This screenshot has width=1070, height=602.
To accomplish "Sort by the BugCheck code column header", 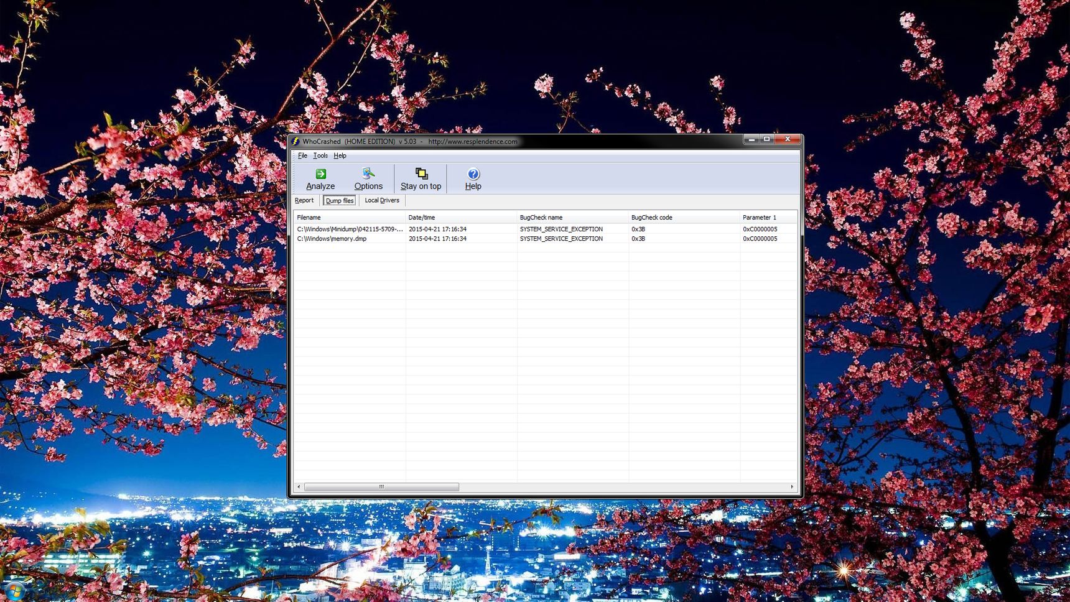I will point(684,218).
